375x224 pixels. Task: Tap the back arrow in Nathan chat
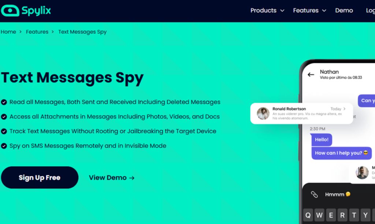(311, 74)
